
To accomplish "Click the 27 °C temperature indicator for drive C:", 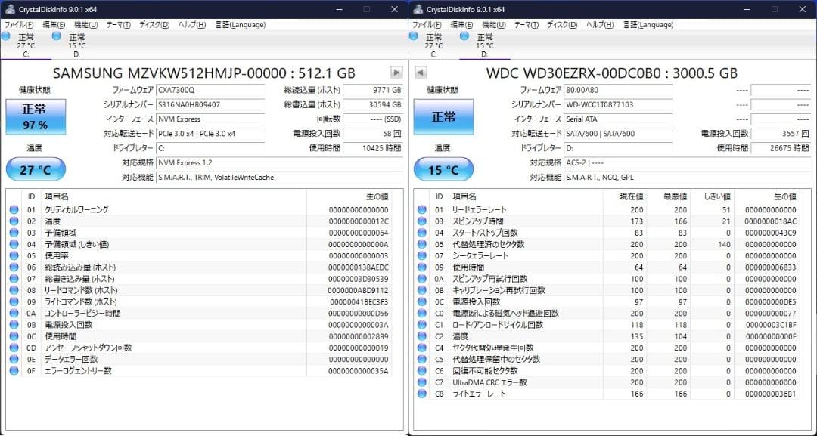I will 35,169.
